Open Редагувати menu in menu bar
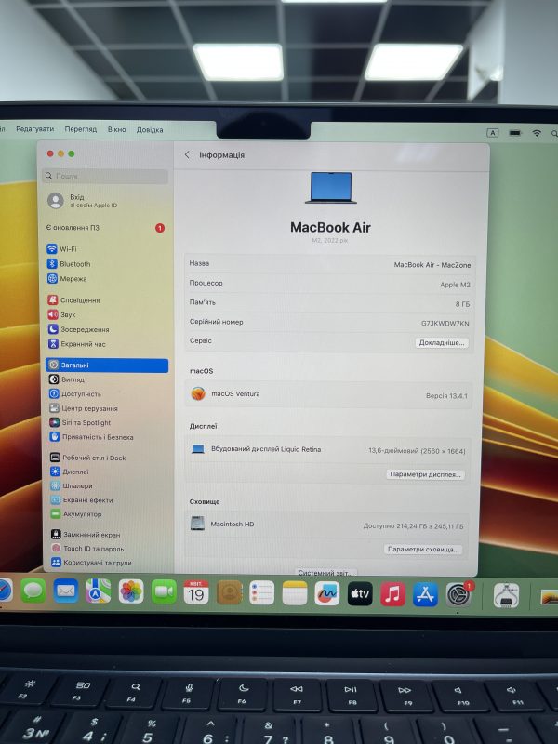 click(x=34, y=129)
